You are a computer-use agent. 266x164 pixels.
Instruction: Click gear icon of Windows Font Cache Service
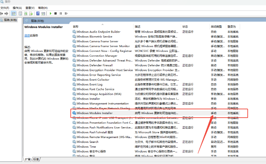tap(74, 89)
